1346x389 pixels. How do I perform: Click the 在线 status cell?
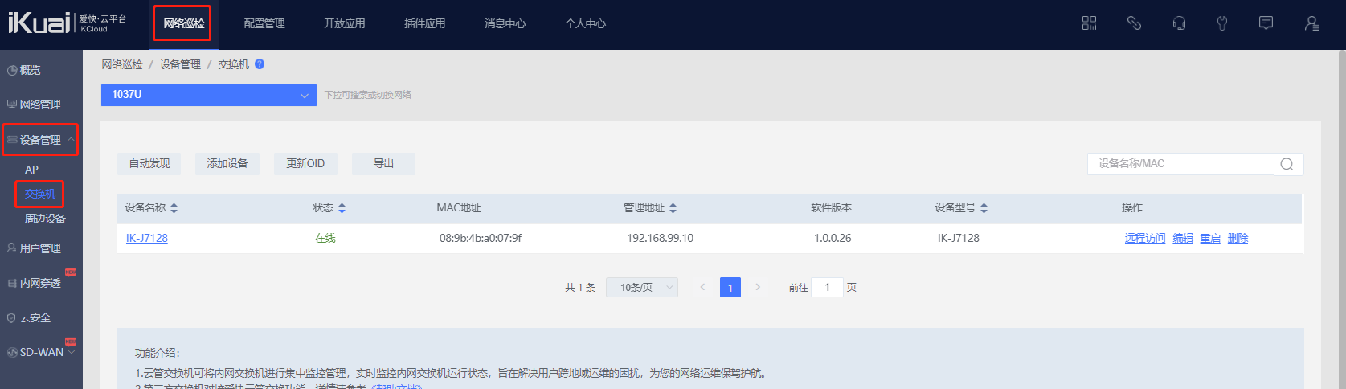pos(325,238)
